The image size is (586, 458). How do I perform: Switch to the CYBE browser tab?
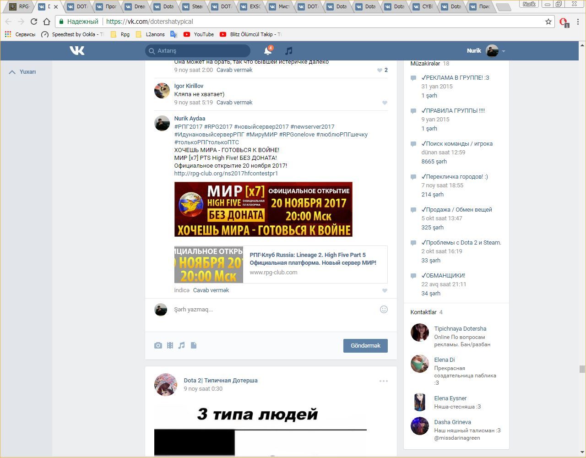(x=423, y=7)
